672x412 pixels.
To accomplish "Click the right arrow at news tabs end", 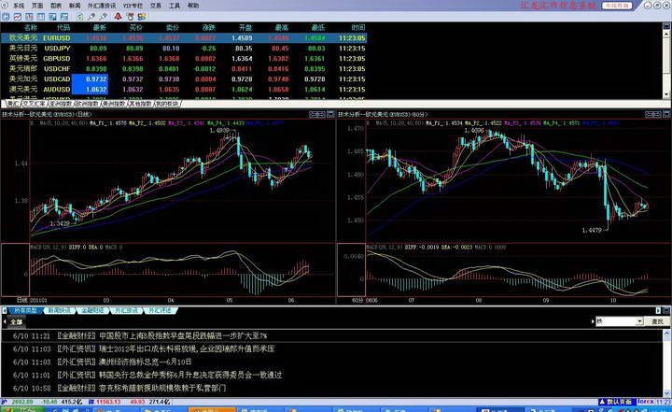I will [658, 310].
